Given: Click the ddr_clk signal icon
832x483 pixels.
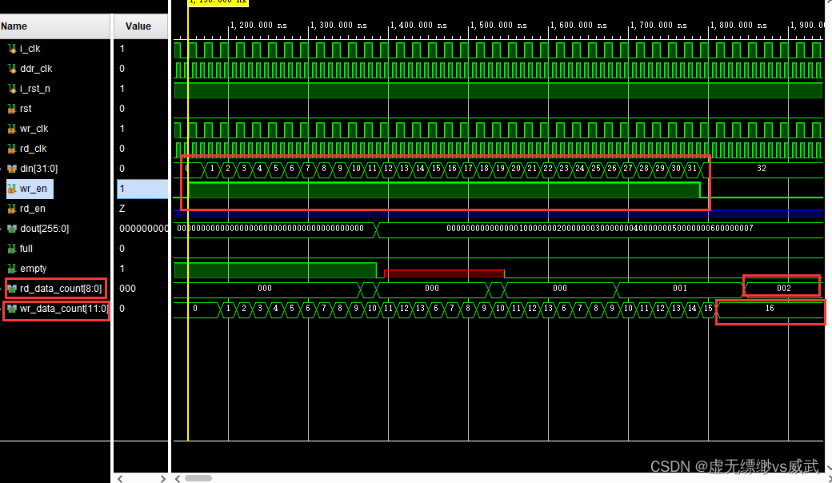Looking at the screenshot, I should (12, 69).
